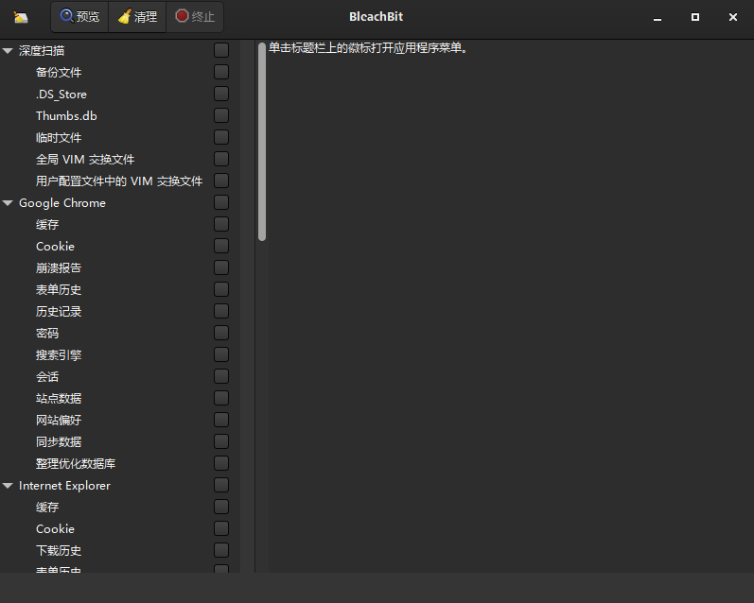754x603 pixels.
Task: Open the BleachBit application menu icon
Action: click(x=21, y=17)
